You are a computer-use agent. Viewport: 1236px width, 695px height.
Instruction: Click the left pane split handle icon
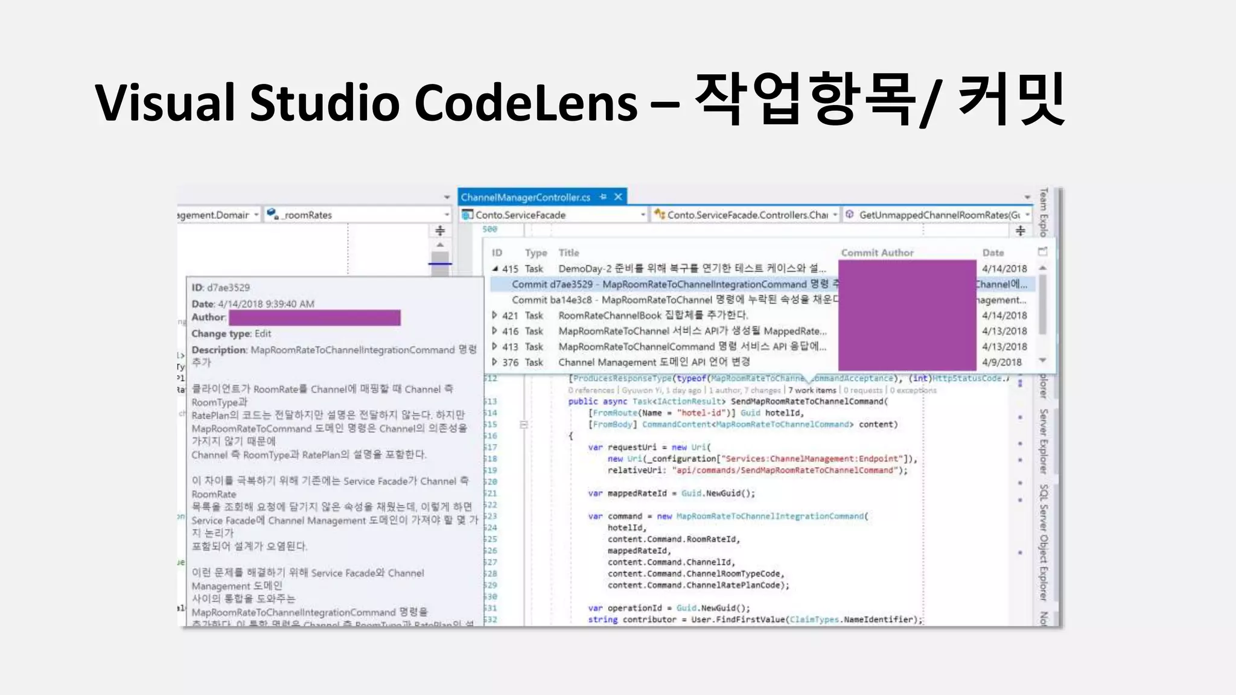pos(440,230)
